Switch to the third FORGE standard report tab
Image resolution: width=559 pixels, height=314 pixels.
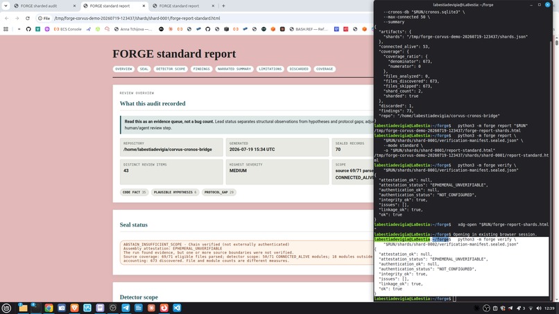[x=184, y=6]
